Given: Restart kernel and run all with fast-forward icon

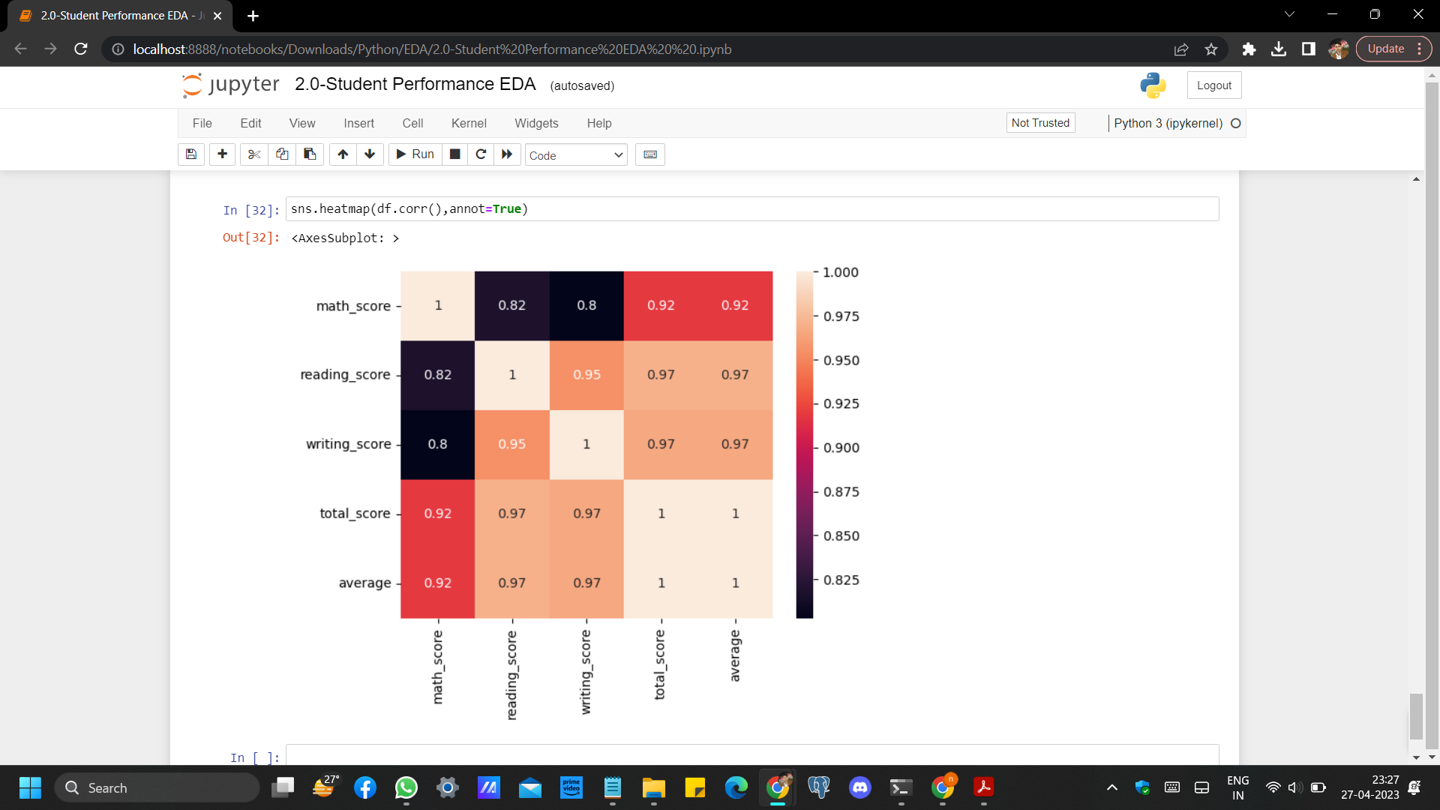Looking at the screenshot, I should pyautogui.click(x=507, y=154).
